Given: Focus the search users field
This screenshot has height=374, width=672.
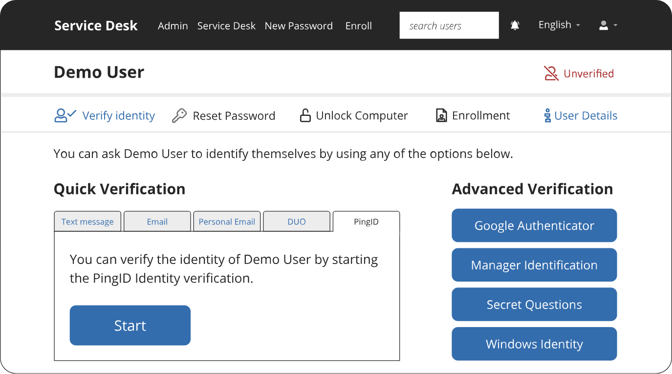Looking at the screenshot, I should coord(449,25).
